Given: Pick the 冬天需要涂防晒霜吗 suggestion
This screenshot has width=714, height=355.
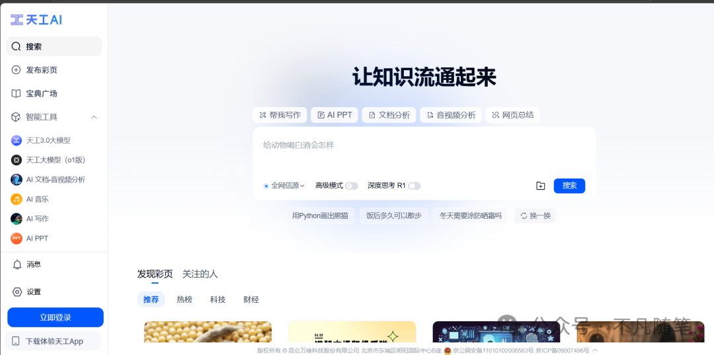Looking at the screenshot, I should click(x=471, y=216).
